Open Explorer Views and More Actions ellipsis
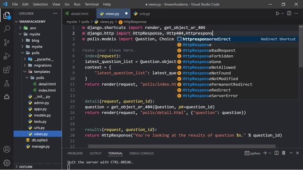This screenshot has height=170, width=303. pyautogui.click(x=55, y=14)
